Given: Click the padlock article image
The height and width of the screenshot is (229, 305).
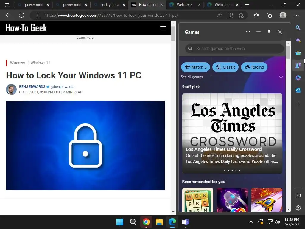Looking at the screenshot, I should tap(85, 146).
